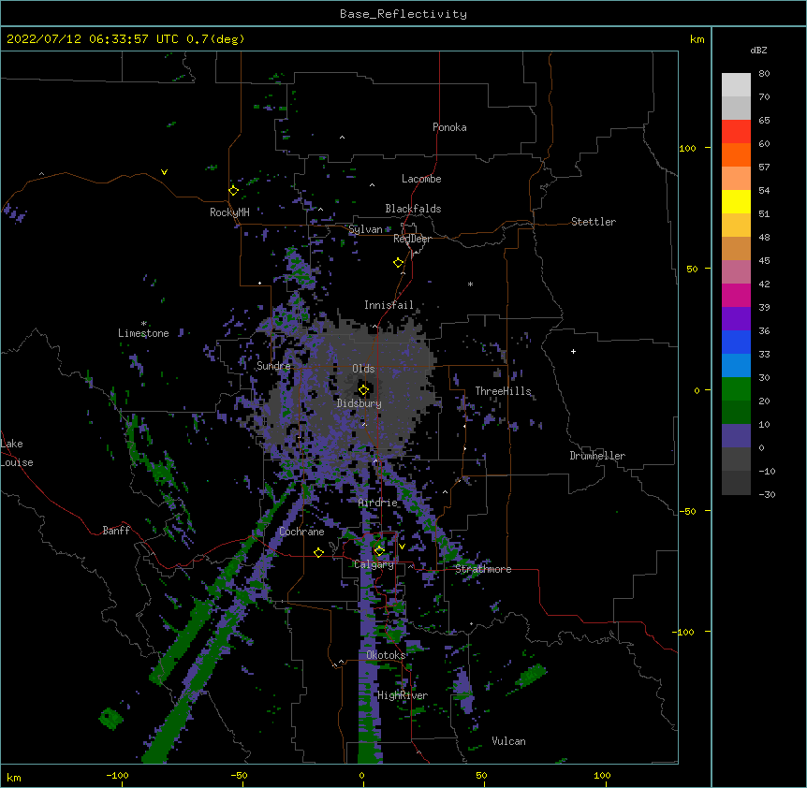The height and width of the screenshot is (788, 807).
Task: Click the Sylvan label
Action: click(x=365, y=229)
